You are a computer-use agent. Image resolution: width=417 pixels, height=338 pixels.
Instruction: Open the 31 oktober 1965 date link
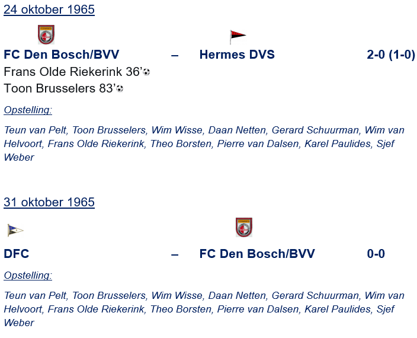(49, 202)
